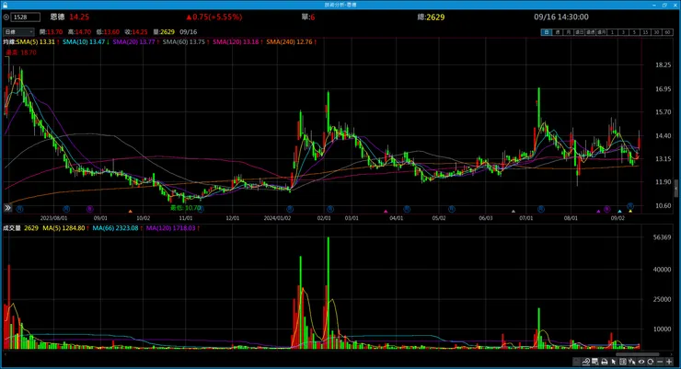Click the orange triangle marker near 10/02
This screenshot has width=681, height=369.
click(131, 211)
